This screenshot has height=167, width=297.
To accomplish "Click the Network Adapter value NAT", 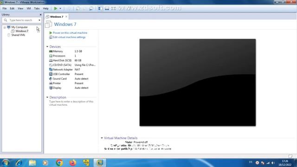I will 77,70.
